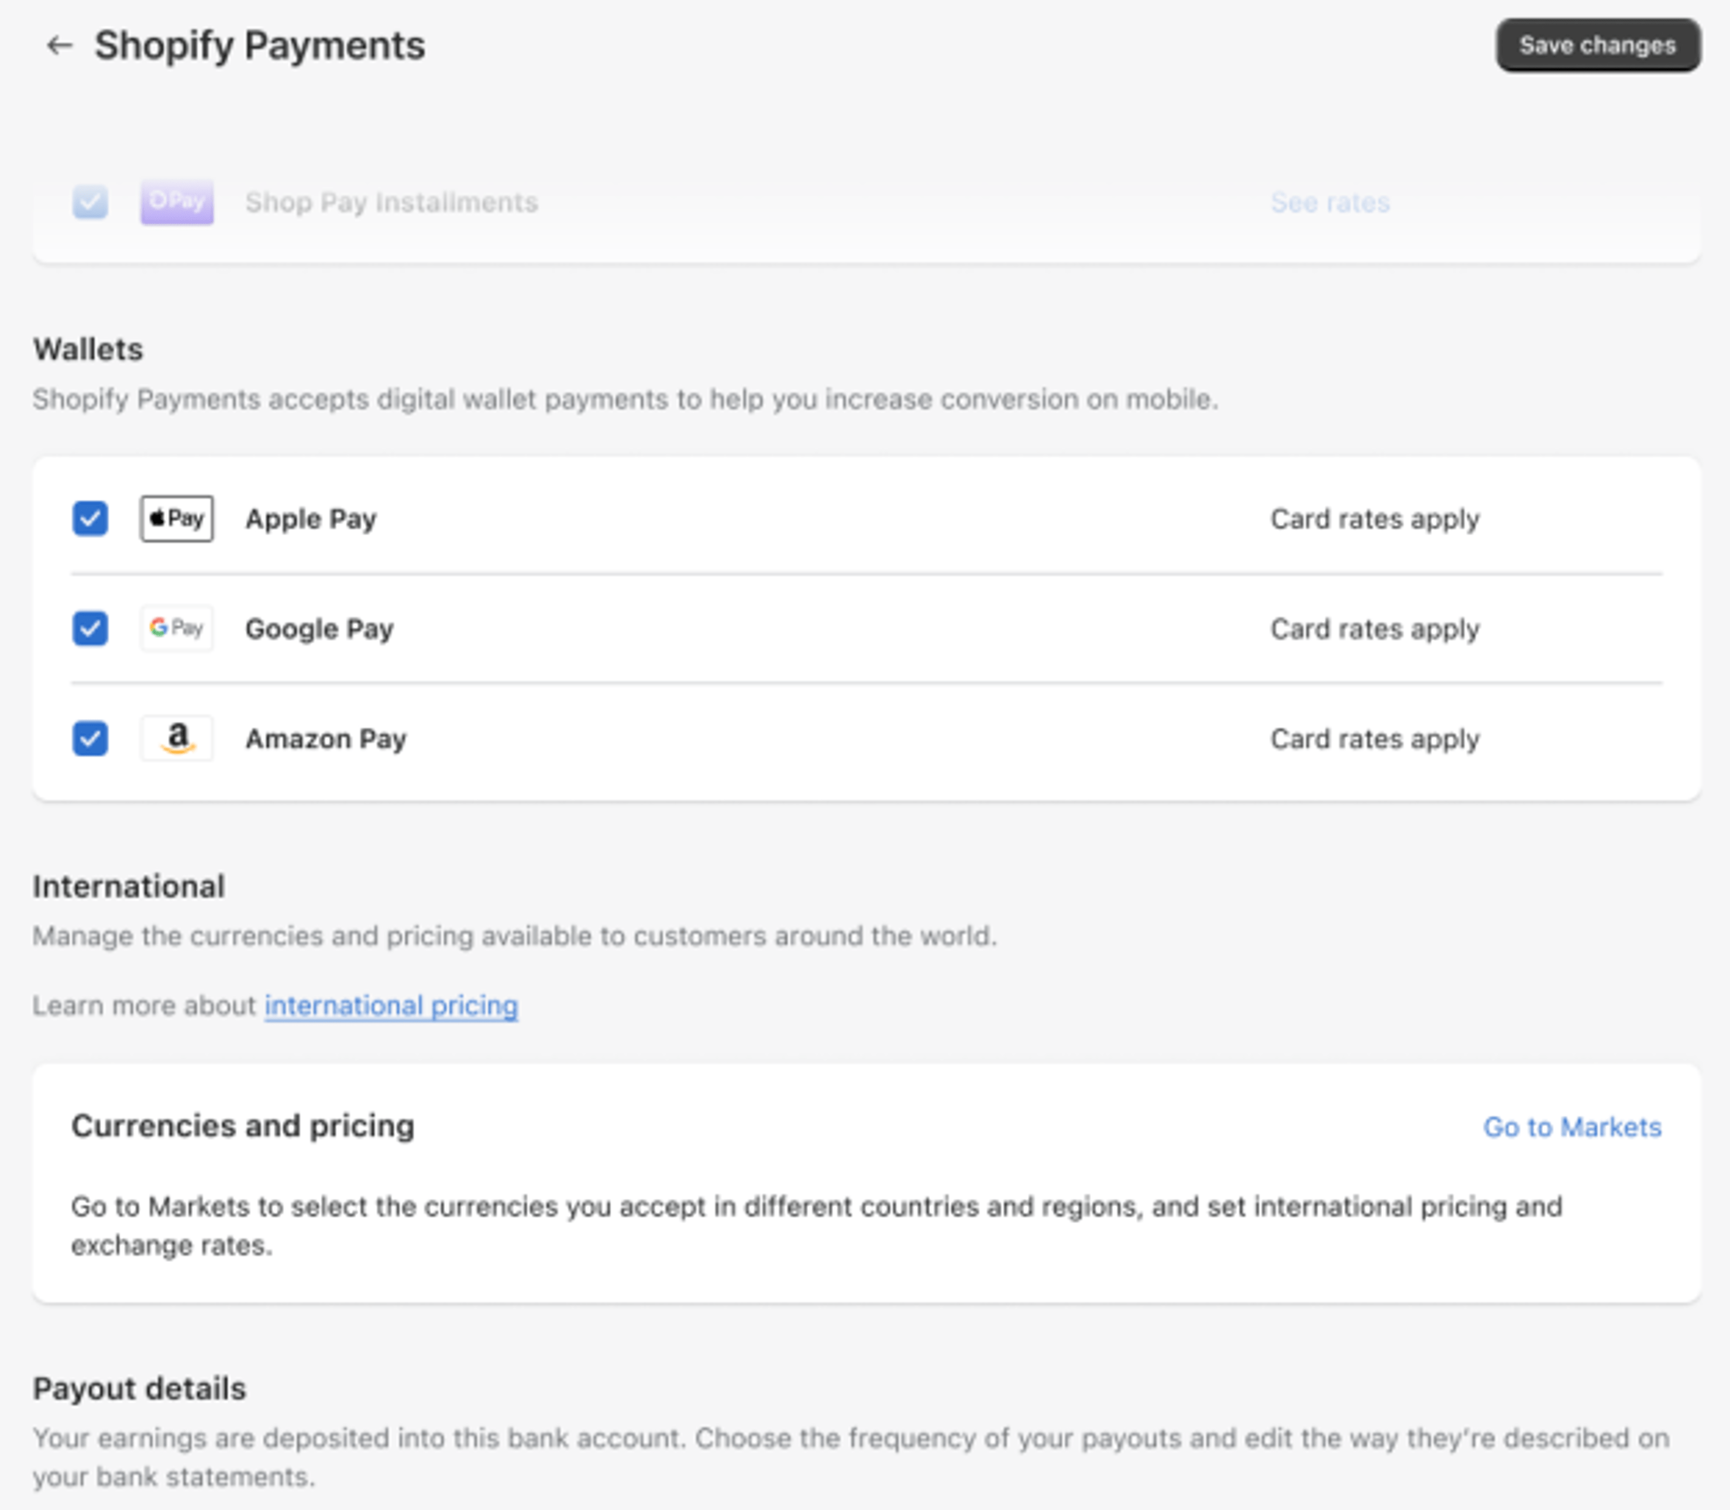Disable the Google Pay checkbox
Image resolution: width=1730 pixels, height=1510 pixels.
[90, 628]
